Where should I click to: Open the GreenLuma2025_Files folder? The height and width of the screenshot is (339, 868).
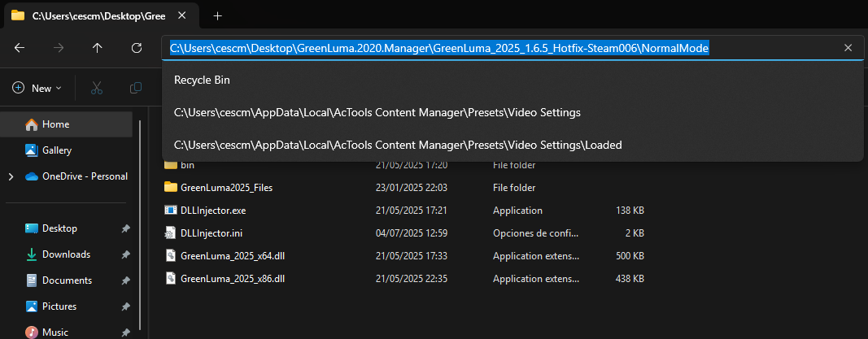click(x=226, y=188)
